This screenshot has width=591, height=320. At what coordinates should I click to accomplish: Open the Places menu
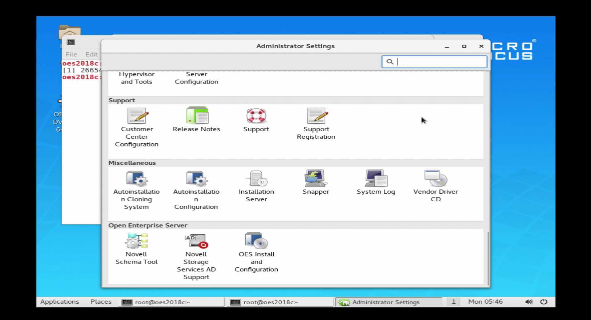click(x=101, y=302)
